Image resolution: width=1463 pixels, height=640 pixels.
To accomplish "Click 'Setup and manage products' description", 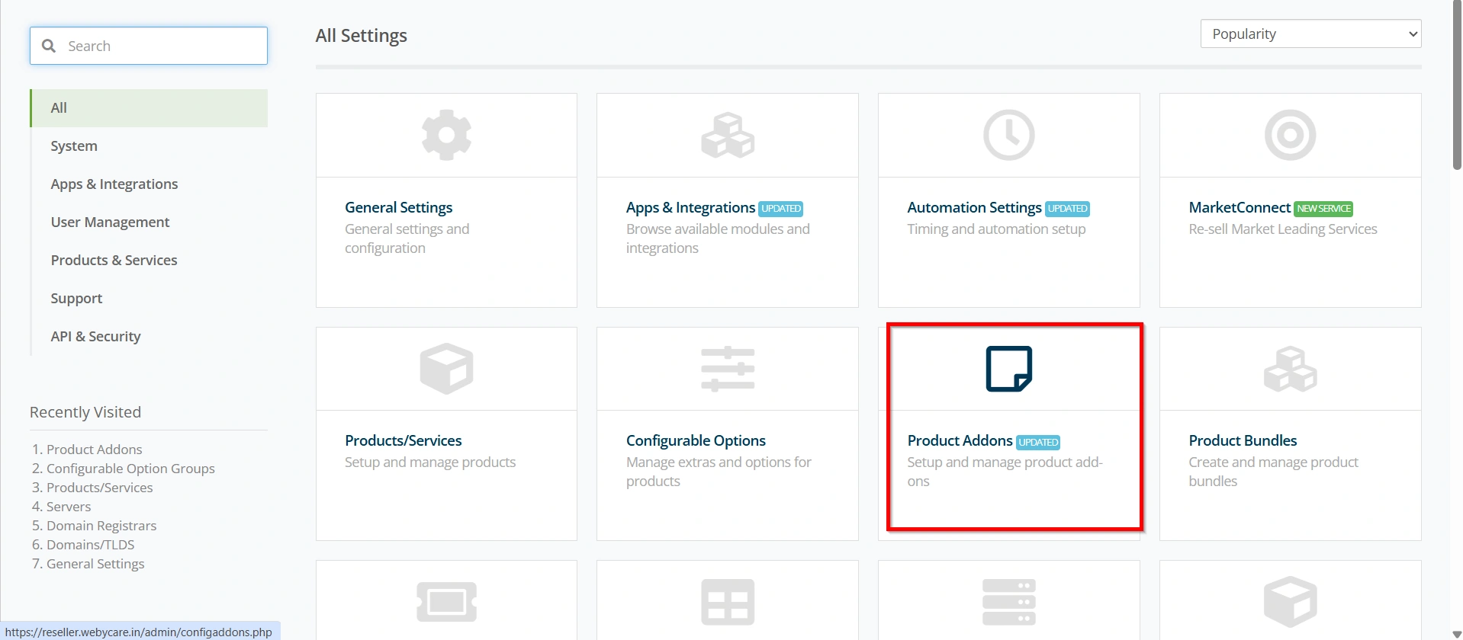I will click(430, 462).
